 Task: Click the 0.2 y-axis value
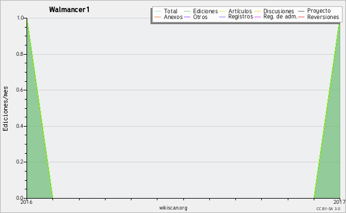click(x=20, y=162)
